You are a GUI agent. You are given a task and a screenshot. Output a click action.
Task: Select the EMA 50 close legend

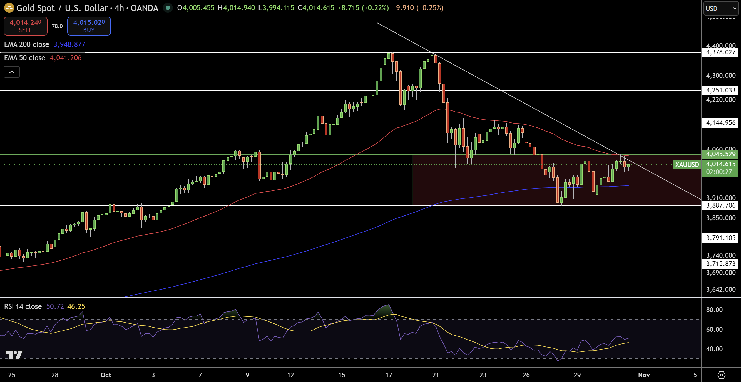[x=24, y=58]
